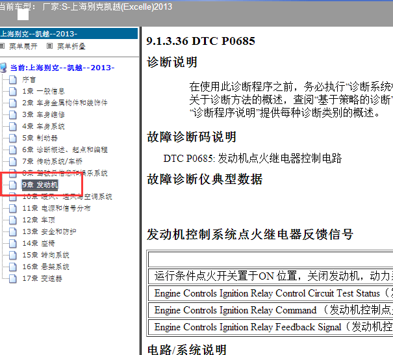Select chapter 4章 车身系统
393x355 pixels.
pos(44,126)
